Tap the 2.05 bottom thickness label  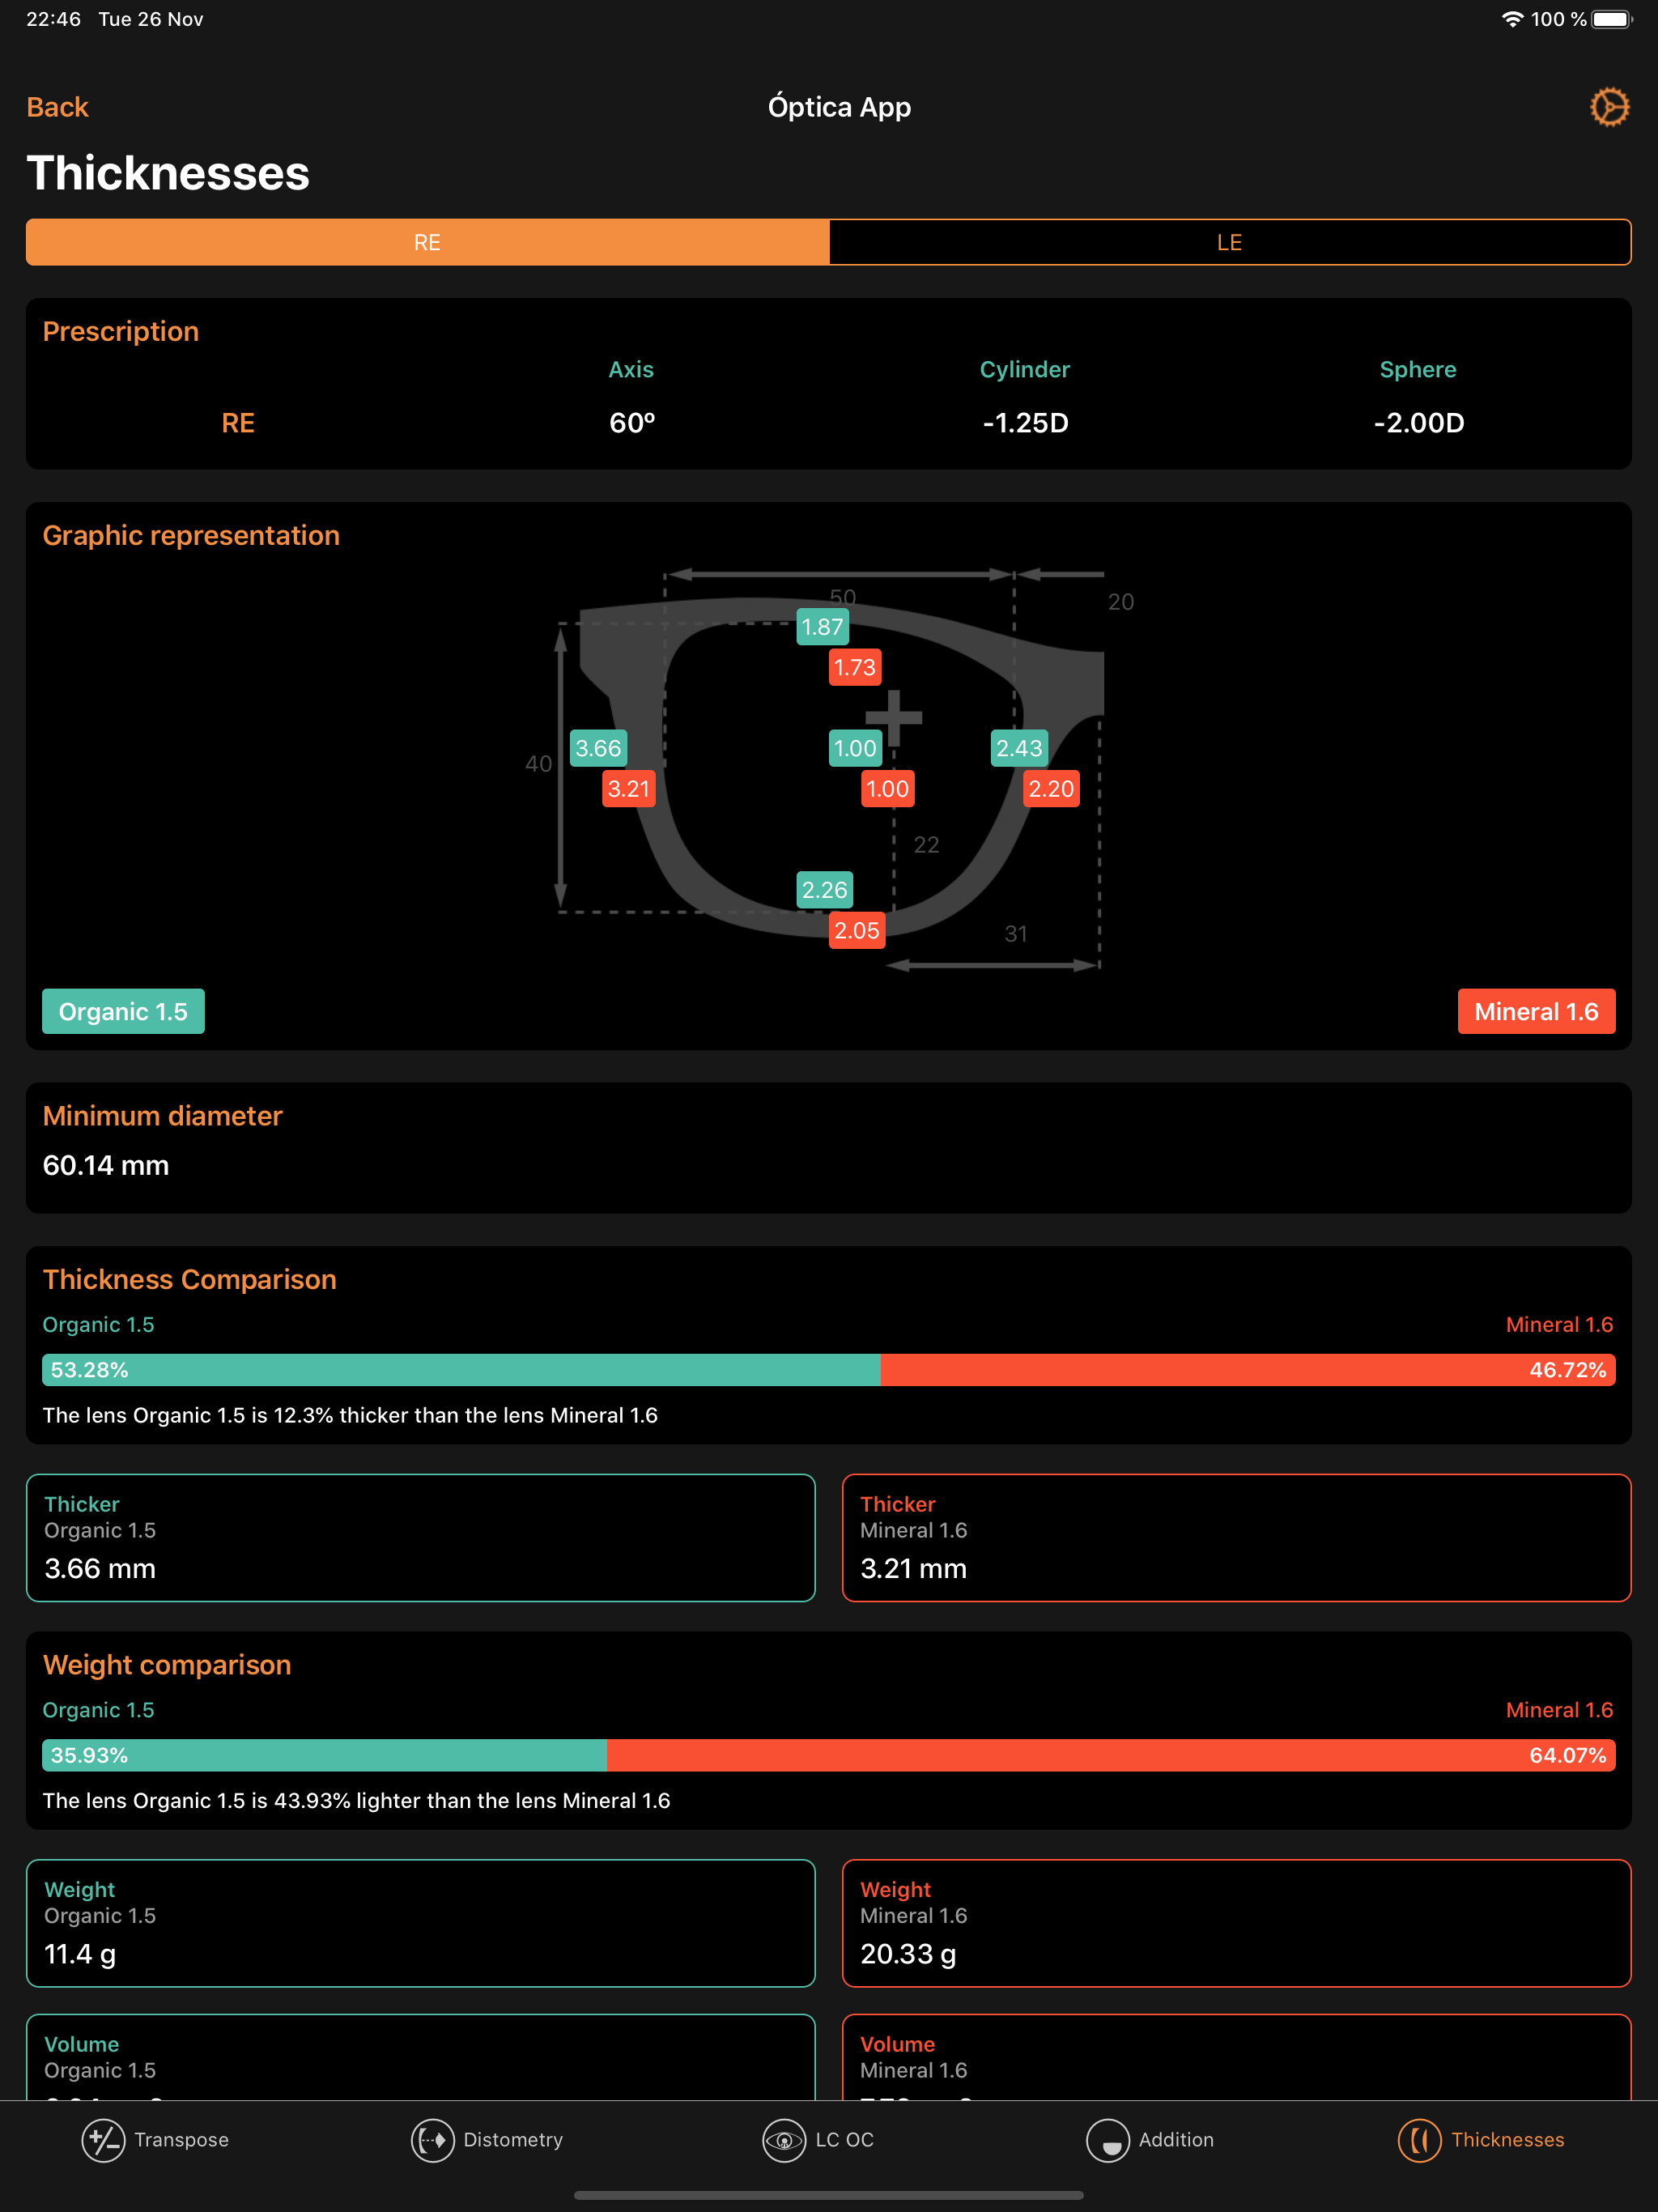857,930
